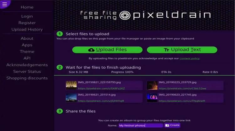
Task: Open the Login page
Action: coord(27,16)
